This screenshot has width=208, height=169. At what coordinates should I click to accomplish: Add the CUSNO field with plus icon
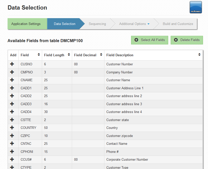(x=12, y=64)
